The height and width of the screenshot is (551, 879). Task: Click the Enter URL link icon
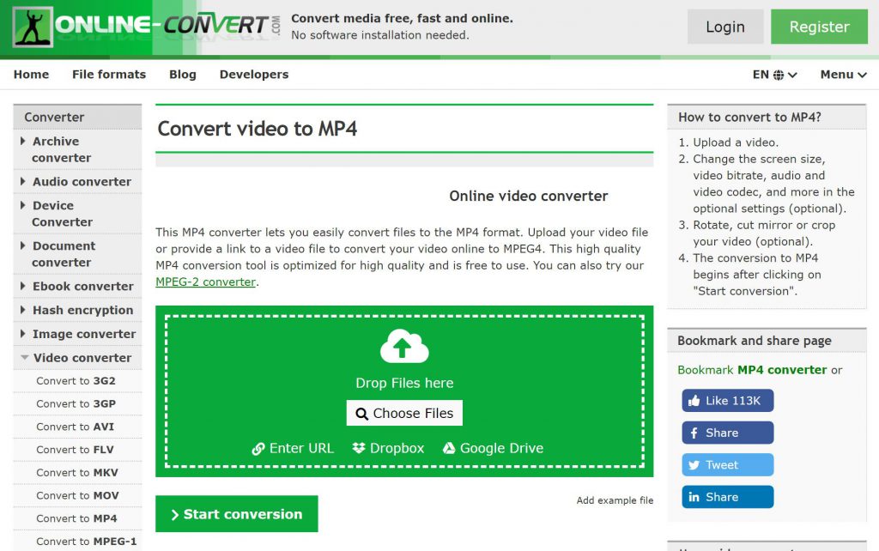[258, 448]
